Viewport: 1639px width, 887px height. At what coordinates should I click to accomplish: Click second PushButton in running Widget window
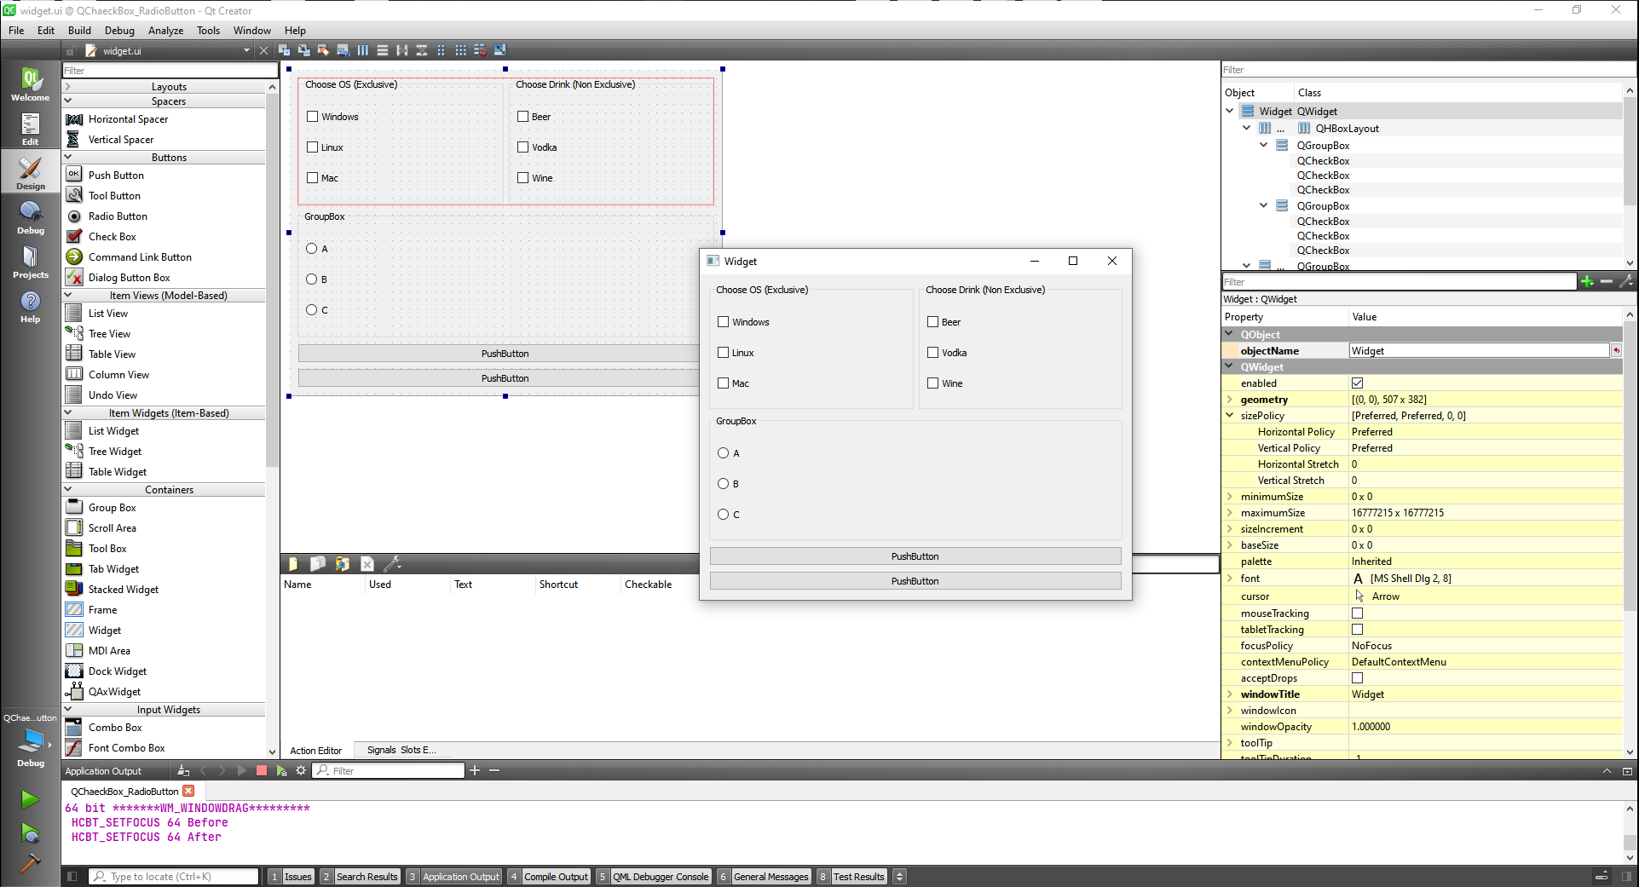coord(915,581)
